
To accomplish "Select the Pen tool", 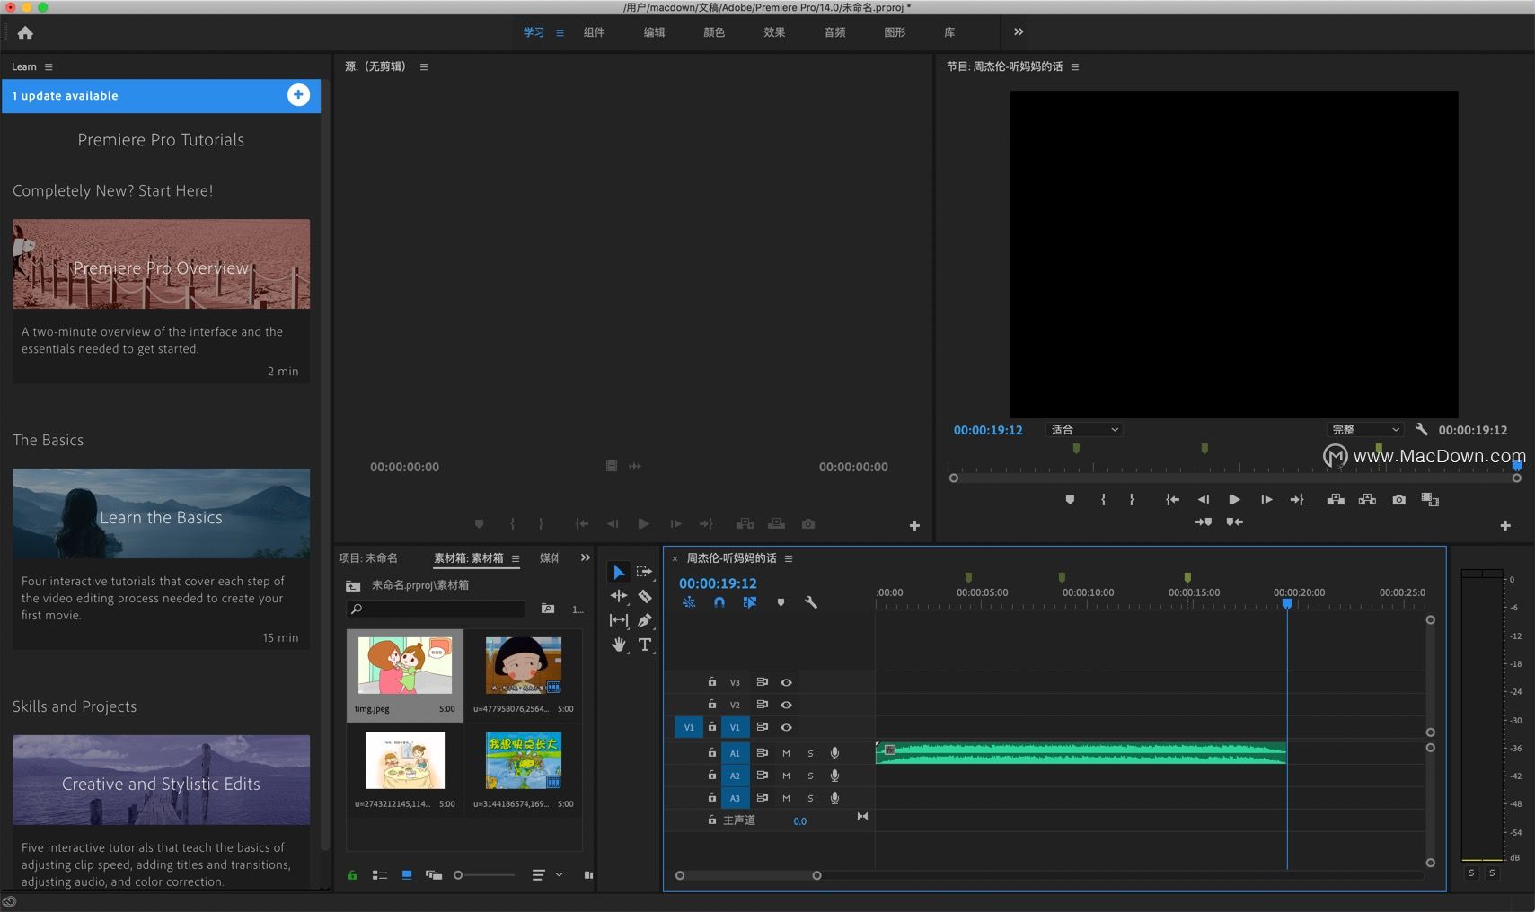I will point(645,620).
